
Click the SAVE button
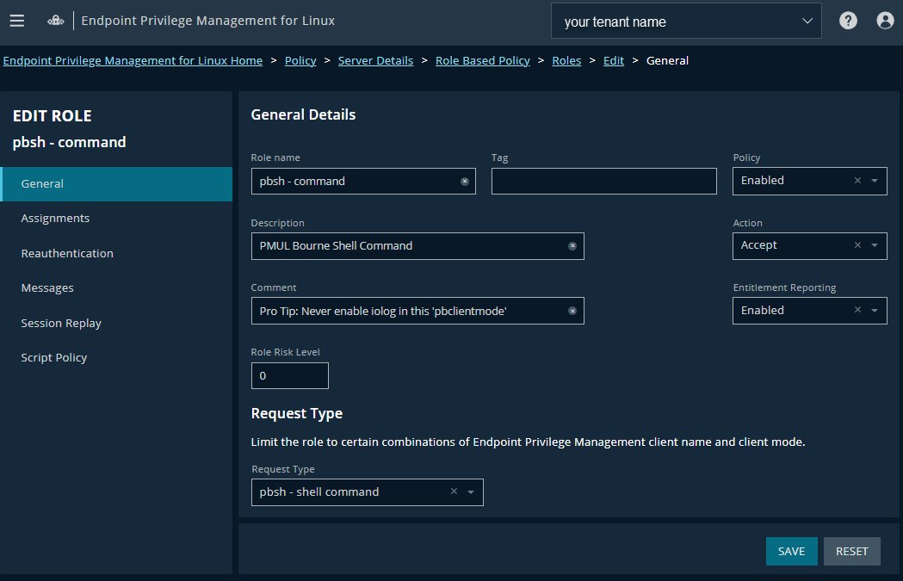791,551
